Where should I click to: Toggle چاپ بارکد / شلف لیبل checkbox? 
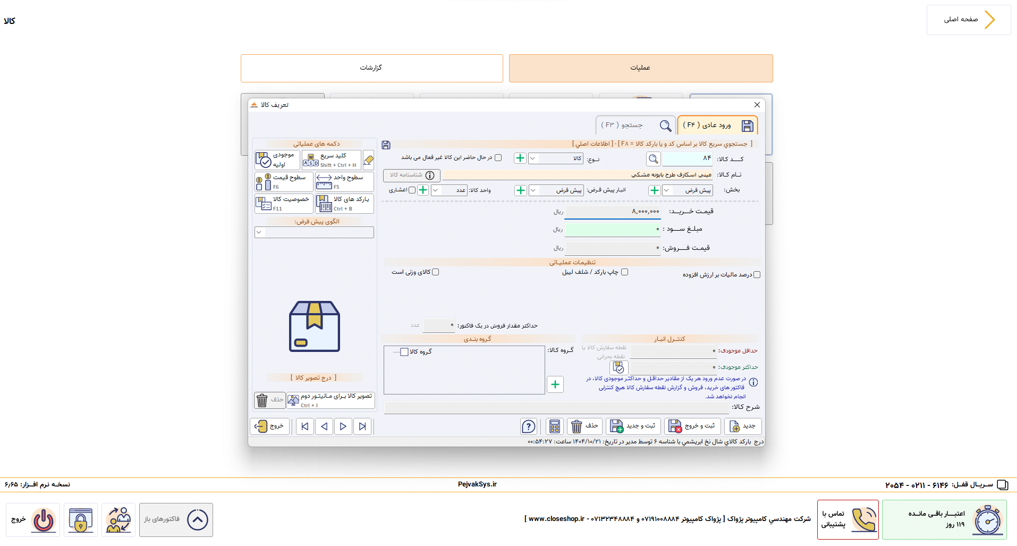point(625,272)
